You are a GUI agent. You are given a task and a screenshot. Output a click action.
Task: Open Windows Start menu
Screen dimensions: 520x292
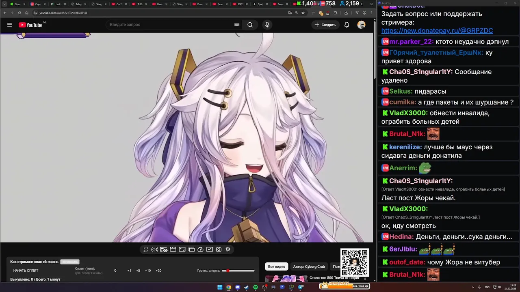tap(220, 287)
